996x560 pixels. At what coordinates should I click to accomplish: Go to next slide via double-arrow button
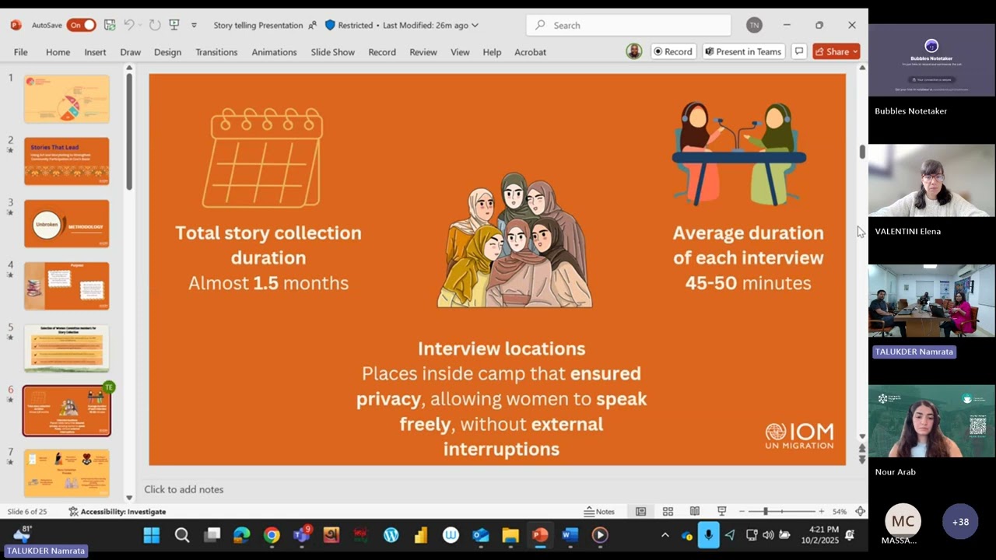[x=862, y=460]
